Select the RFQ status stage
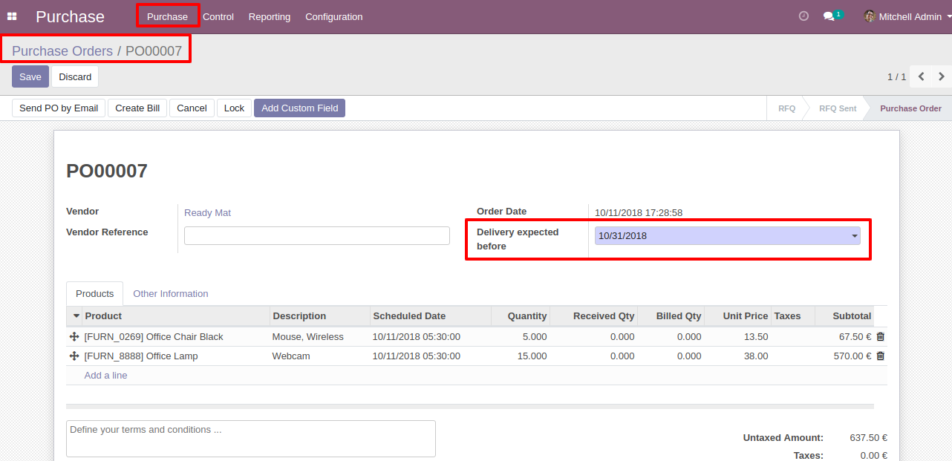Image resolution: width=952 pixels, height=461 pixels. click(786, 108)
